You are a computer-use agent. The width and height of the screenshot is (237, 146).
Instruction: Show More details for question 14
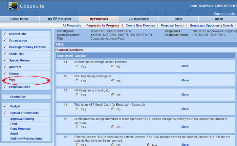coord(185,109)
